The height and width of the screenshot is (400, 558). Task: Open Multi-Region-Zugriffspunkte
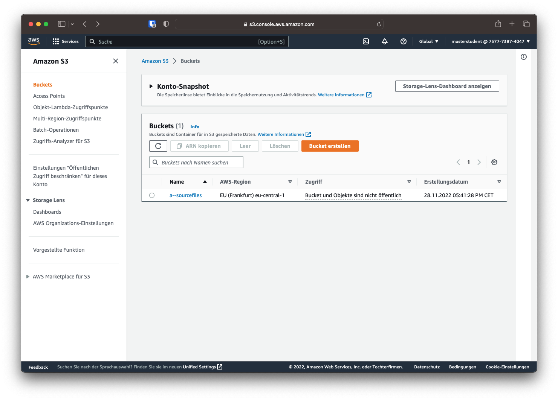pos(67,119)
